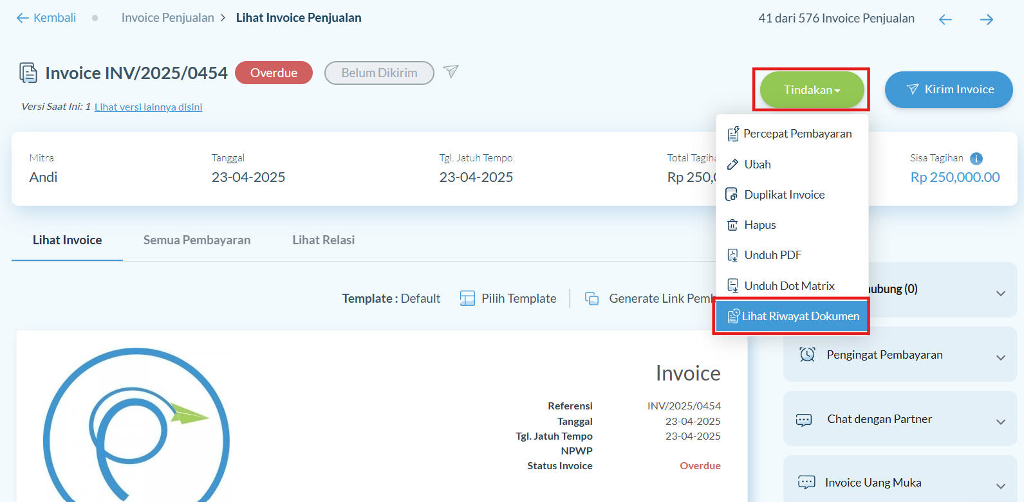Open the Tindakan dropdown button

812,90
